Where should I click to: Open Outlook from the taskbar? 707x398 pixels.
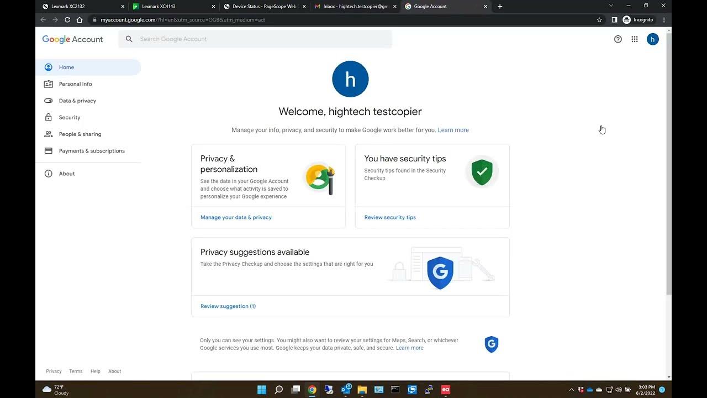tap(346, 390)
